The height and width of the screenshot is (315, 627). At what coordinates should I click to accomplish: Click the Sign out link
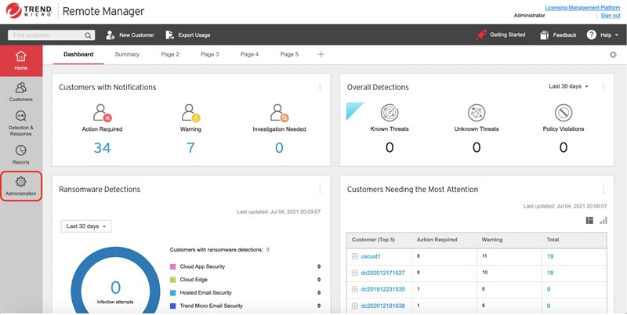610,15
